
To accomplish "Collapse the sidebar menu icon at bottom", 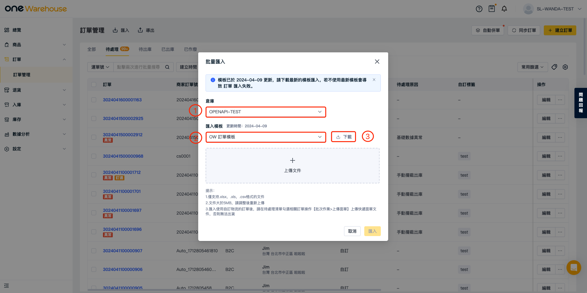I will (x=6, y=286).
